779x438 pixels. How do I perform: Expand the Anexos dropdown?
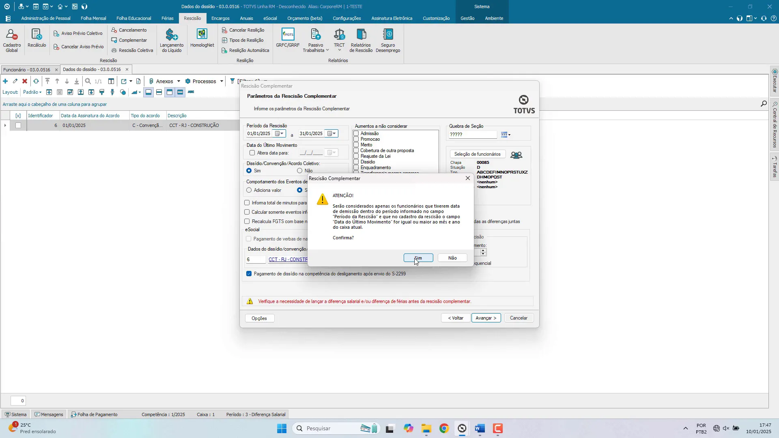point(179,81)
